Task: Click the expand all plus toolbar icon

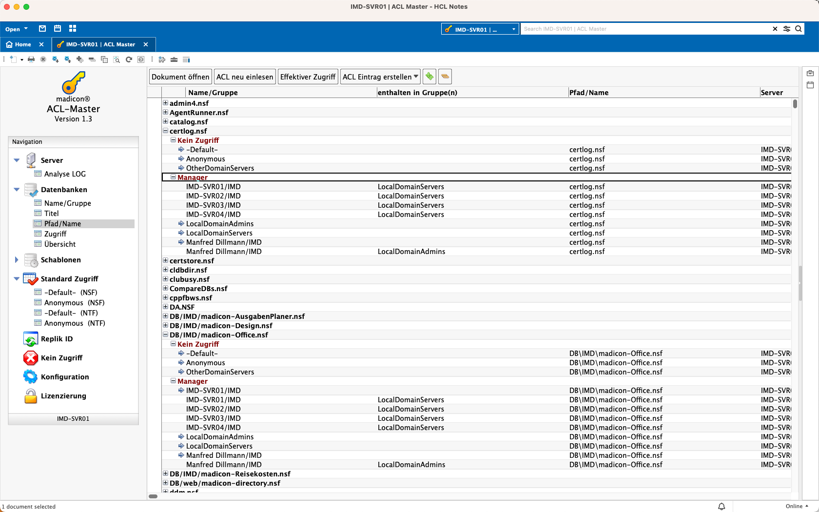Action: pos(79,59)
